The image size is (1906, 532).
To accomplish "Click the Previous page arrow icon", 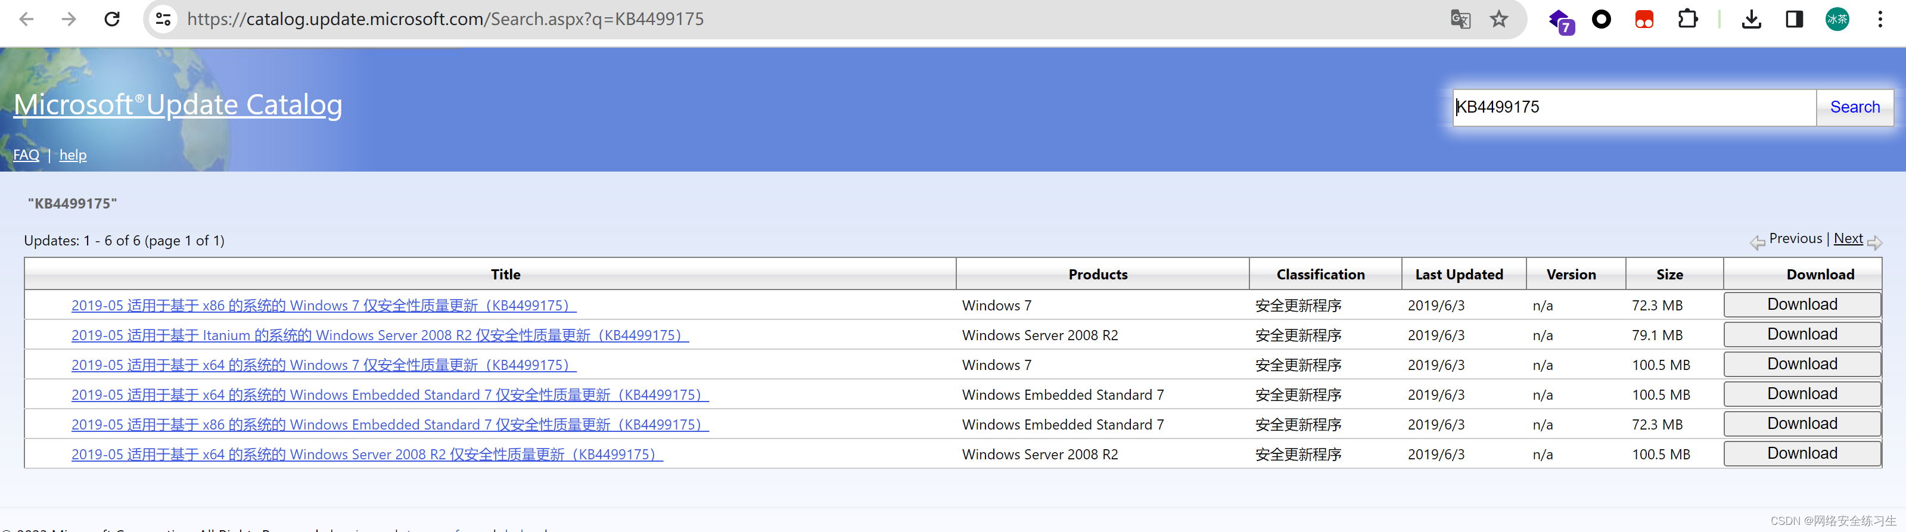I will pos(1757,242).
